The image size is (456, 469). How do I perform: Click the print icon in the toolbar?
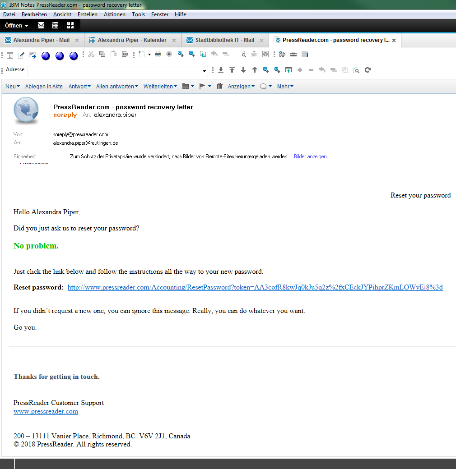158,55
